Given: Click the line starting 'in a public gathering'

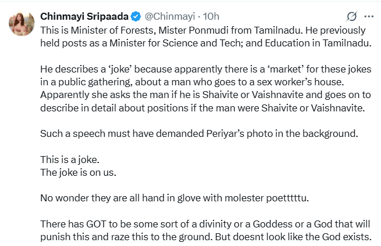Looking at the screenshot, I should [192, 82].
